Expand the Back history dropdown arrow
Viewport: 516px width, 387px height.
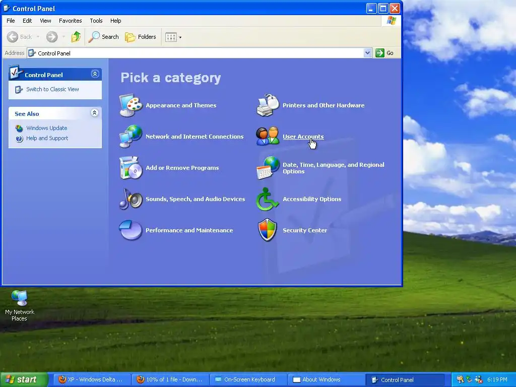(38, 37)
